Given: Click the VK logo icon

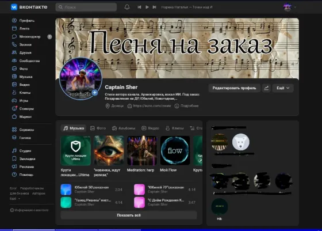Looking at the screenshot, I should [x=14, y=7].
